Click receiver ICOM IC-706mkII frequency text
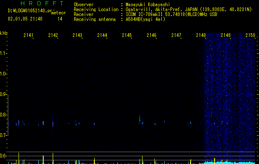 171,14
